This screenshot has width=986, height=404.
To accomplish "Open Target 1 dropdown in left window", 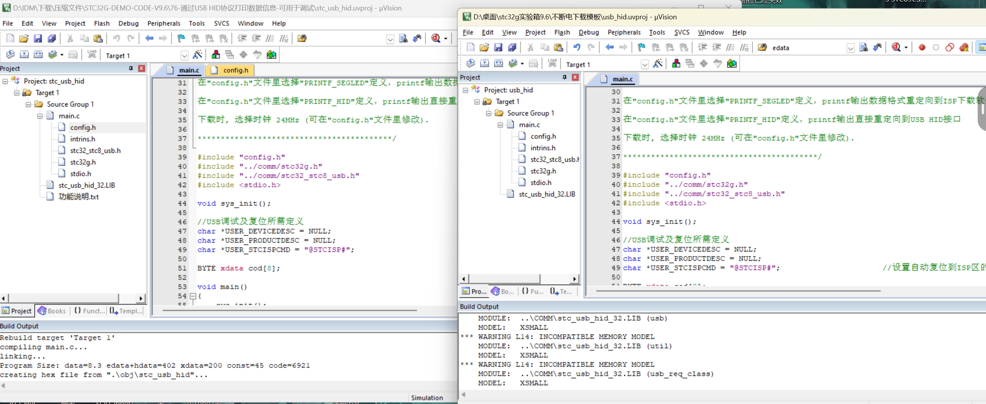I will [184, 56].
